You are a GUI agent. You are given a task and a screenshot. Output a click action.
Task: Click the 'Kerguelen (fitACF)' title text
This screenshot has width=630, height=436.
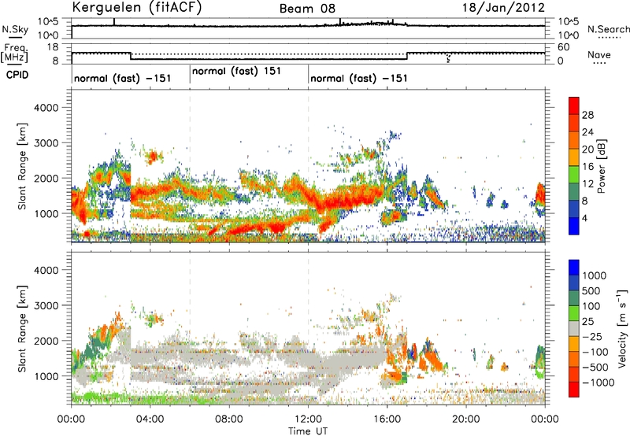[137, 8]
